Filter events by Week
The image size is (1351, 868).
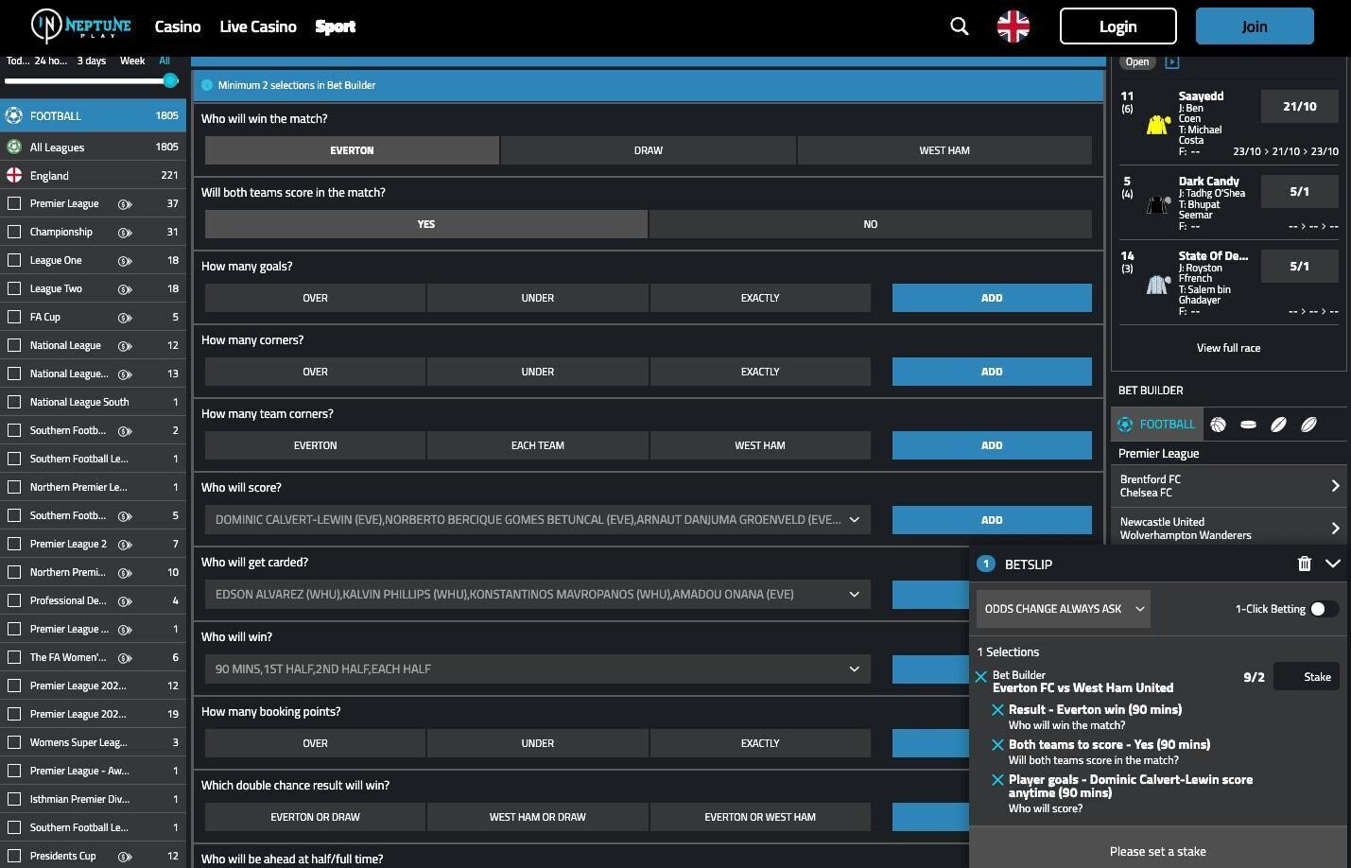[132, 61]
